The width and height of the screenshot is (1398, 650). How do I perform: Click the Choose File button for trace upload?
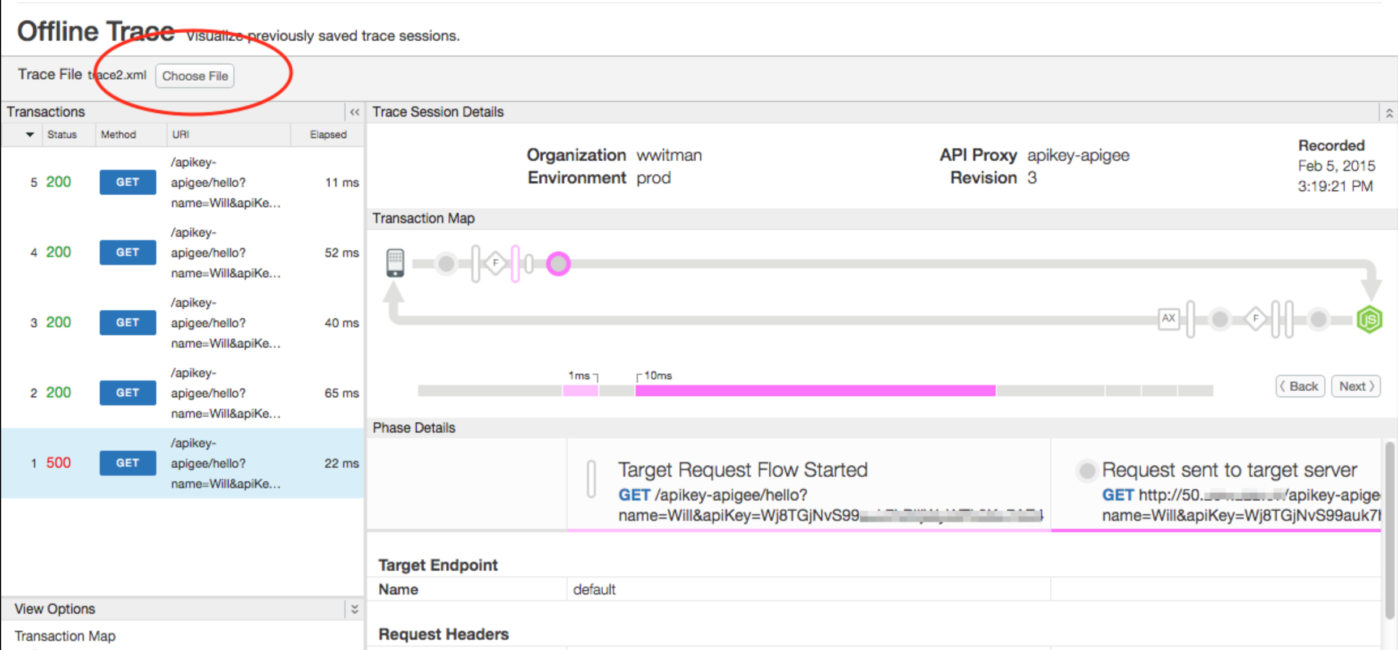(194, 76)
